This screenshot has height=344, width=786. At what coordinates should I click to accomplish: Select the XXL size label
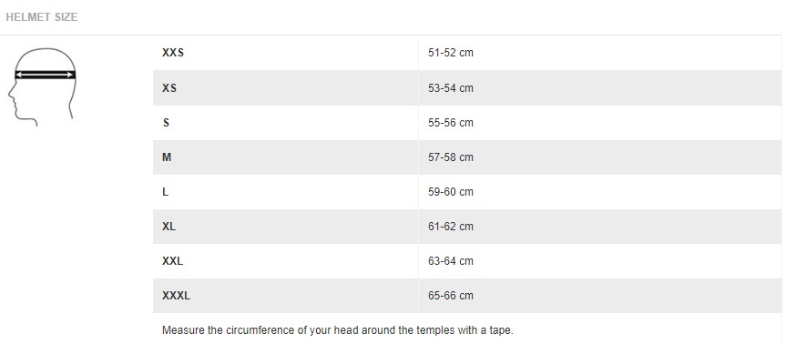(x=172, y=261)
